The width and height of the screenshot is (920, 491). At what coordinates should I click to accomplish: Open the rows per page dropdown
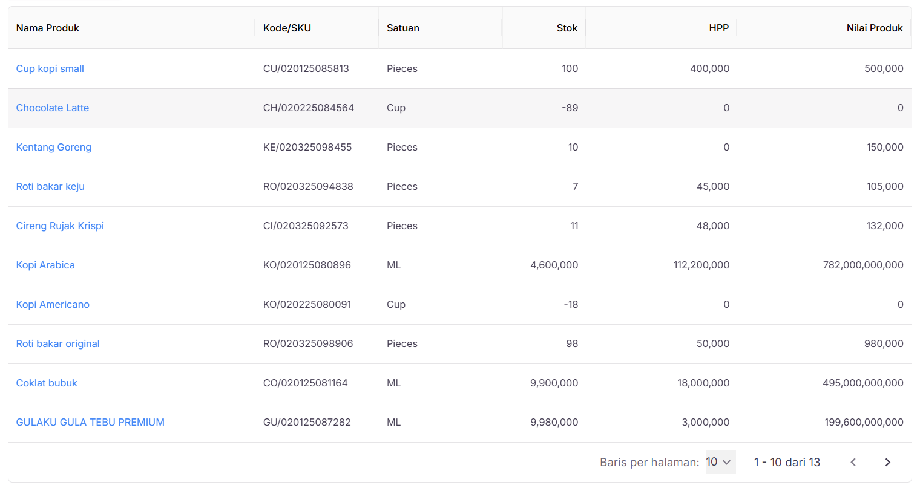point(720,463)
